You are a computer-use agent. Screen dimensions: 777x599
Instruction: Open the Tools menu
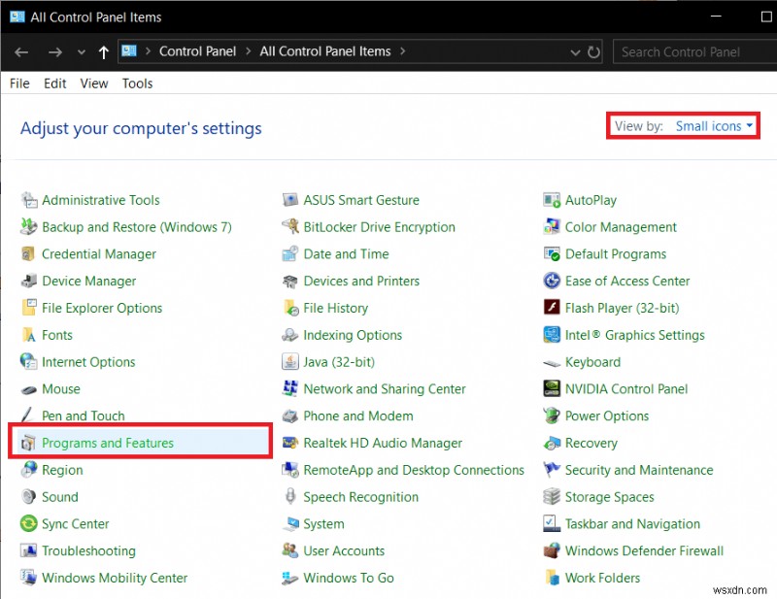pos(137,83)
